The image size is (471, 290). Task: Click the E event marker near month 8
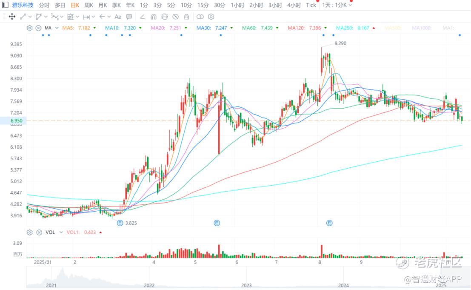point(329,223)
